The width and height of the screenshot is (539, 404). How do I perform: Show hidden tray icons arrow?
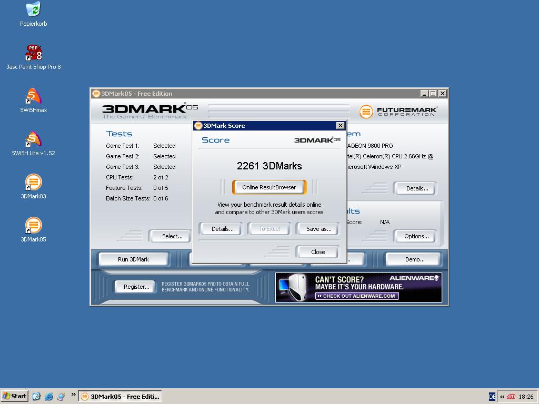502,397
